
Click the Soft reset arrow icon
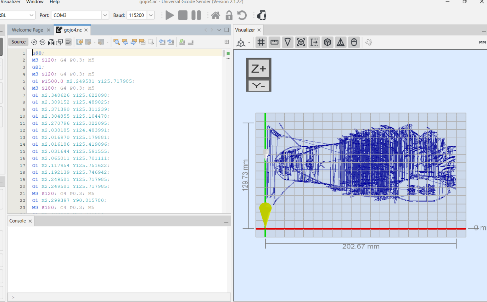click(242, 15)
